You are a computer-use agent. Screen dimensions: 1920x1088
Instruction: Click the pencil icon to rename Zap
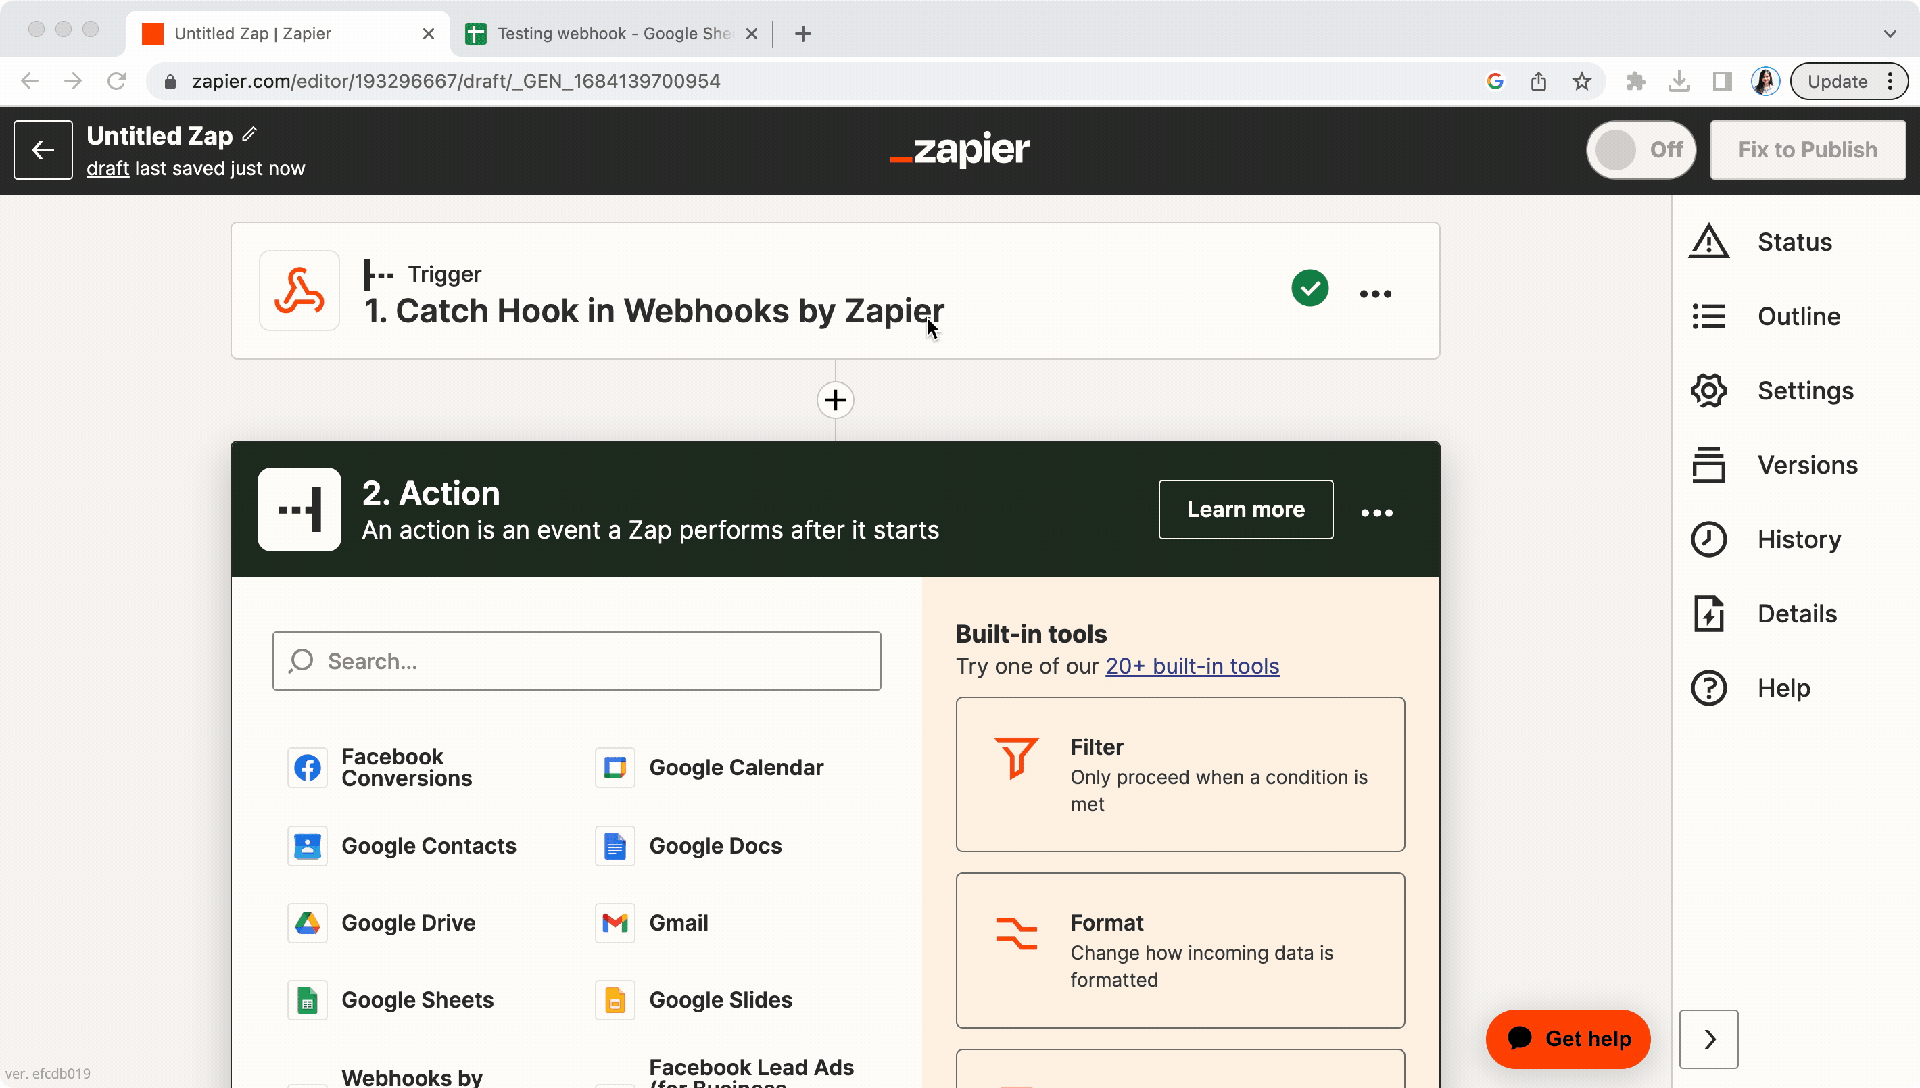(x=249, y=134)
